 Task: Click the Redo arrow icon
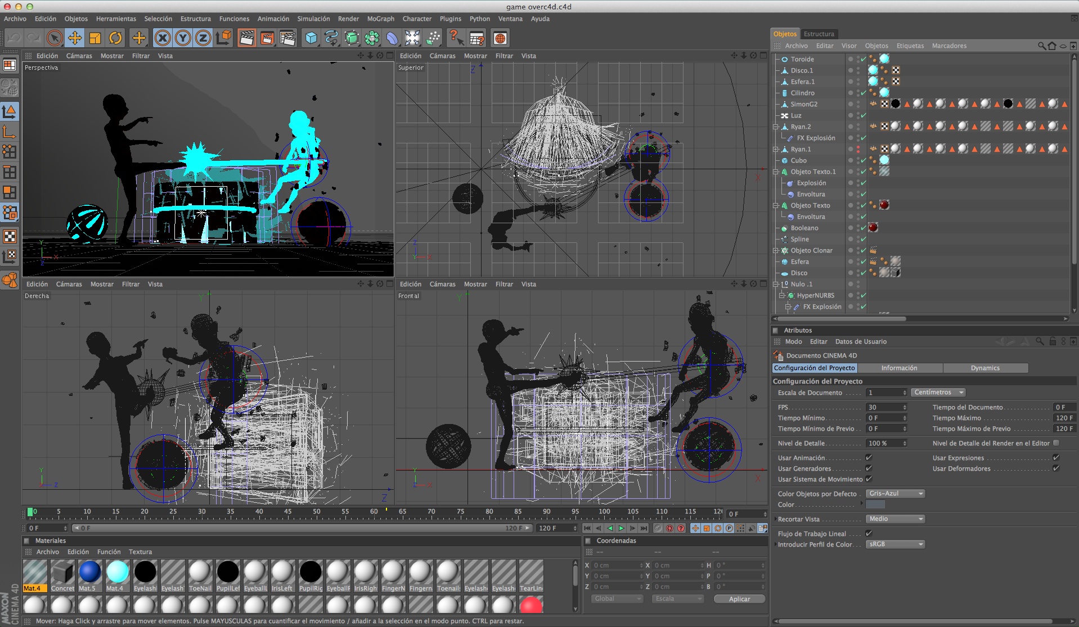click(x=34, y=38)
